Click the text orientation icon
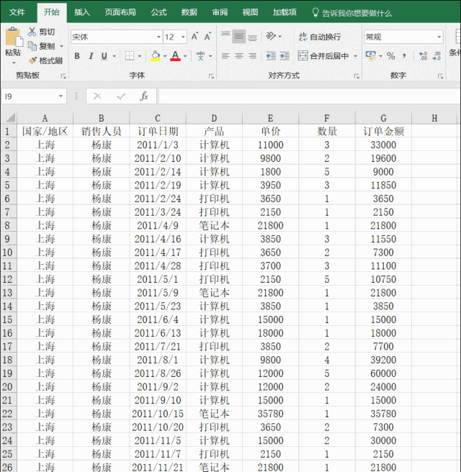Screen dimensions: 461x472 coord(271,37)
